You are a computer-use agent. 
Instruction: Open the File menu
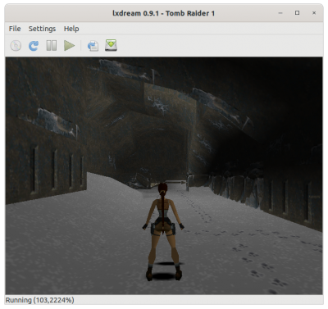click(15, 29)
